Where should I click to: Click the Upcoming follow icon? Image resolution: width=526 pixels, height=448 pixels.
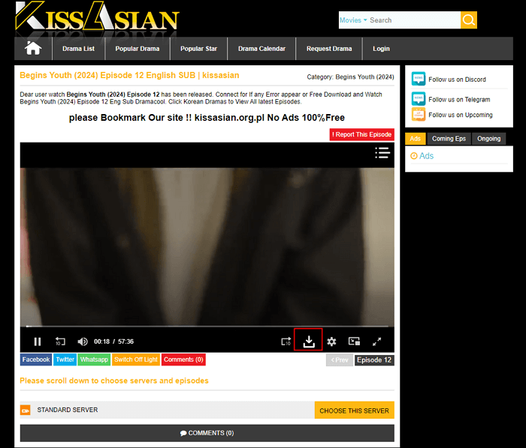[x=419, y=114]
